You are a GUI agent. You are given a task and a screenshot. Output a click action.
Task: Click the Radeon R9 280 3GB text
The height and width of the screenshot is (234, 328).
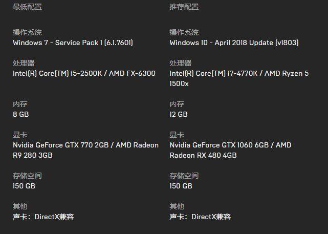pos(33,155)
